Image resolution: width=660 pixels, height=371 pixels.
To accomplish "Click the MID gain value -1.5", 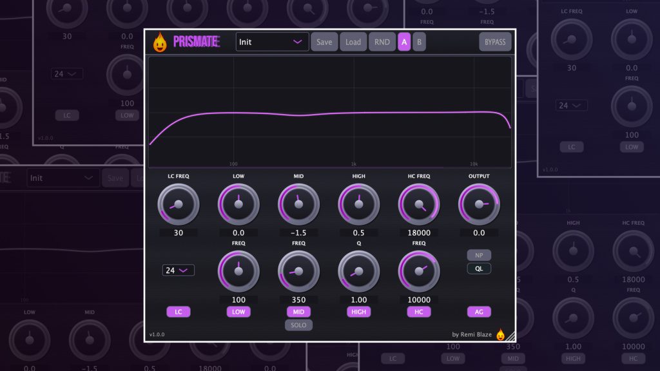I will click(x=298, y=233).
